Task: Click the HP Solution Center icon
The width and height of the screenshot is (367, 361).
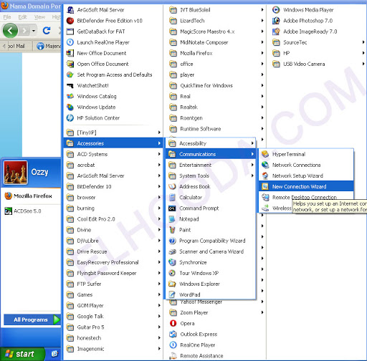Action: click(70, 118)
